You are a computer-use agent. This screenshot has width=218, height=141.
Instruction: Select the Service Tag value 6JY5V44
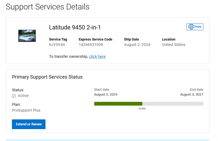[57, 45]
